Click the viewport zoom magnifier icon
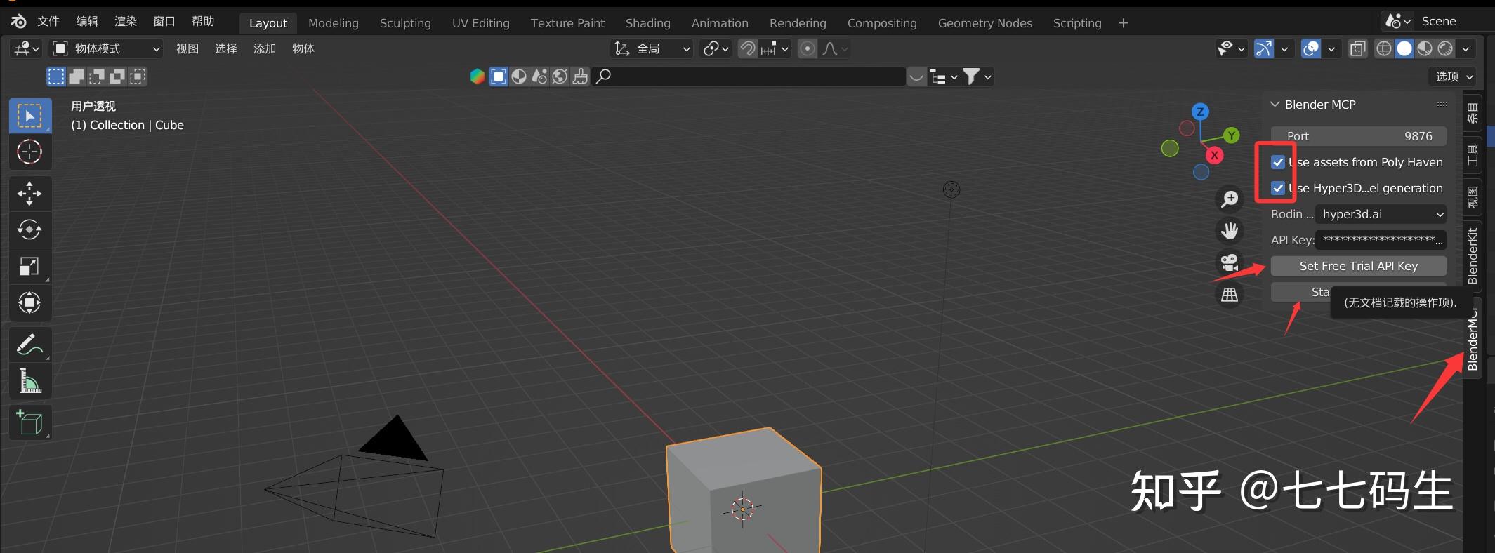The height and width of the screenshot is (553, 1495). click(x=1230, y=199)
